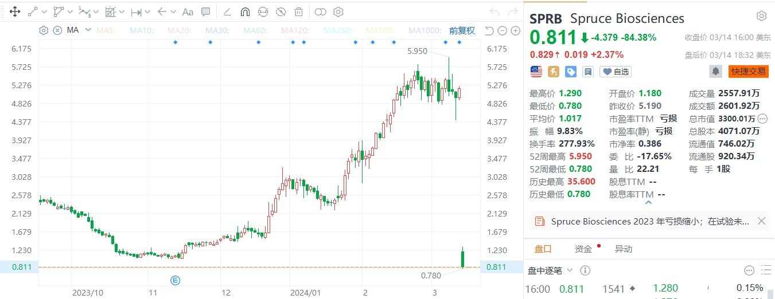Toggle the overlapping circles compare icon

point(321,11)
